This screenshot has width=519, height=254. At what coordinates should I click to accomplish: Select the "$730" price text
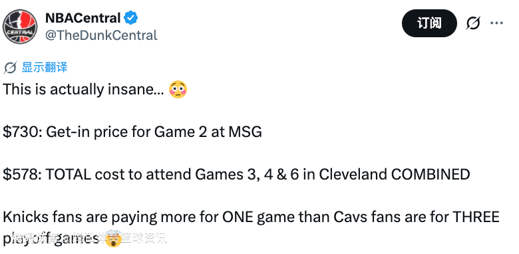21,132
